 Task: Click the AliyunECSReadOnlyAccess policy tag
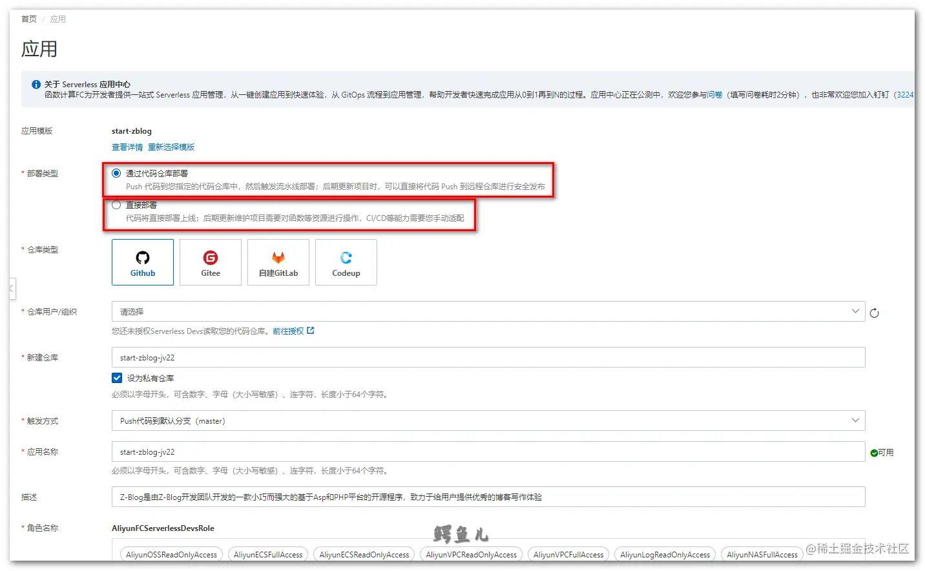point(364,554)
